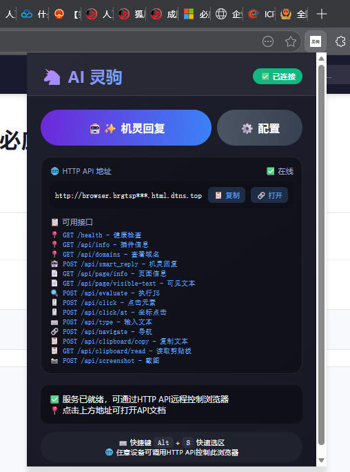
Task: Click the 已连接 connection status badge
Action: [278, 77]
